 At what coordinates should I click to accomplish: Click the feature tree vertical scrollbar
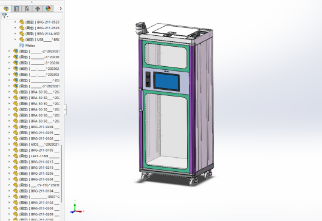(61, 174)
